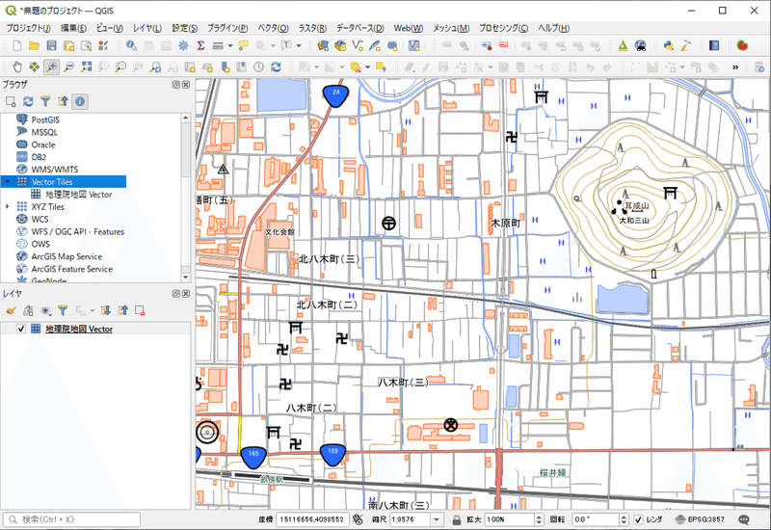
Task: Open the Data Source Manager icon
Action: click(323, 45)
